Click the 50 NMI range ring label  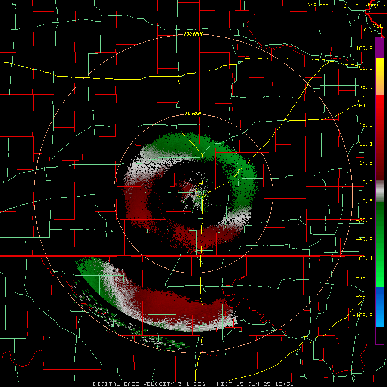[x=193, y=114]
